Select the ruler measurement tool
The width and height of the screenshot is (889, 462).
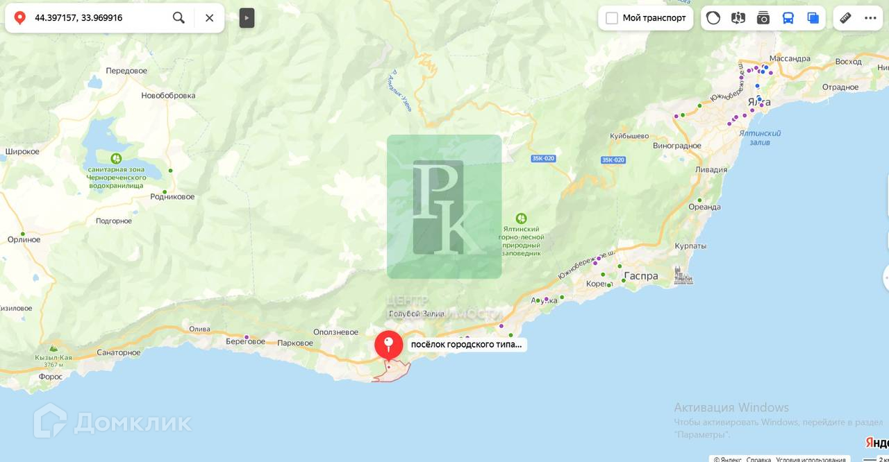point(845,18)
